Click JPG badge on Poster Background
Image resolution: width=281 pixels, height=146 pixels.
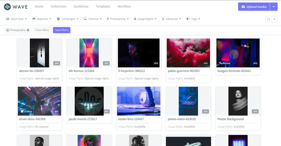(255, 111)
